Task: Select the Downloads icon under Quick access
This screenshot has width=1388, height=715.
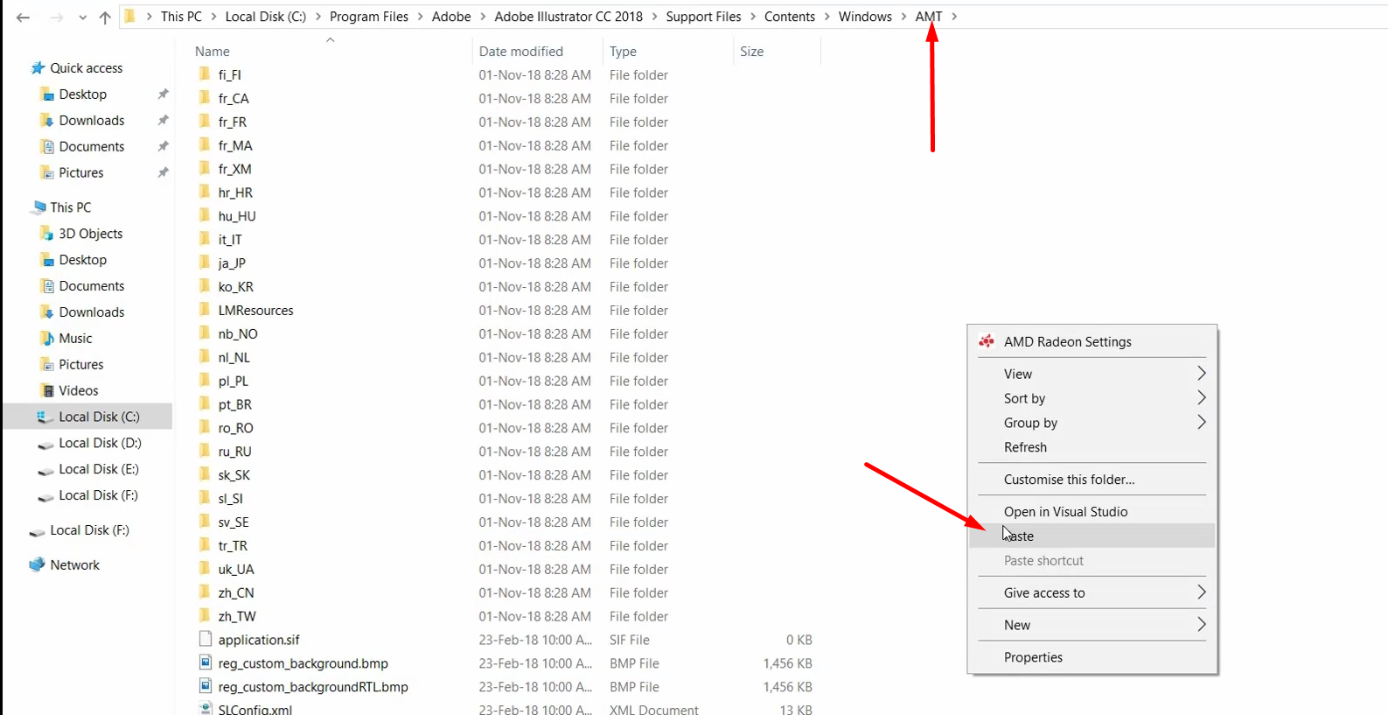Action: (x=47, y=121)
